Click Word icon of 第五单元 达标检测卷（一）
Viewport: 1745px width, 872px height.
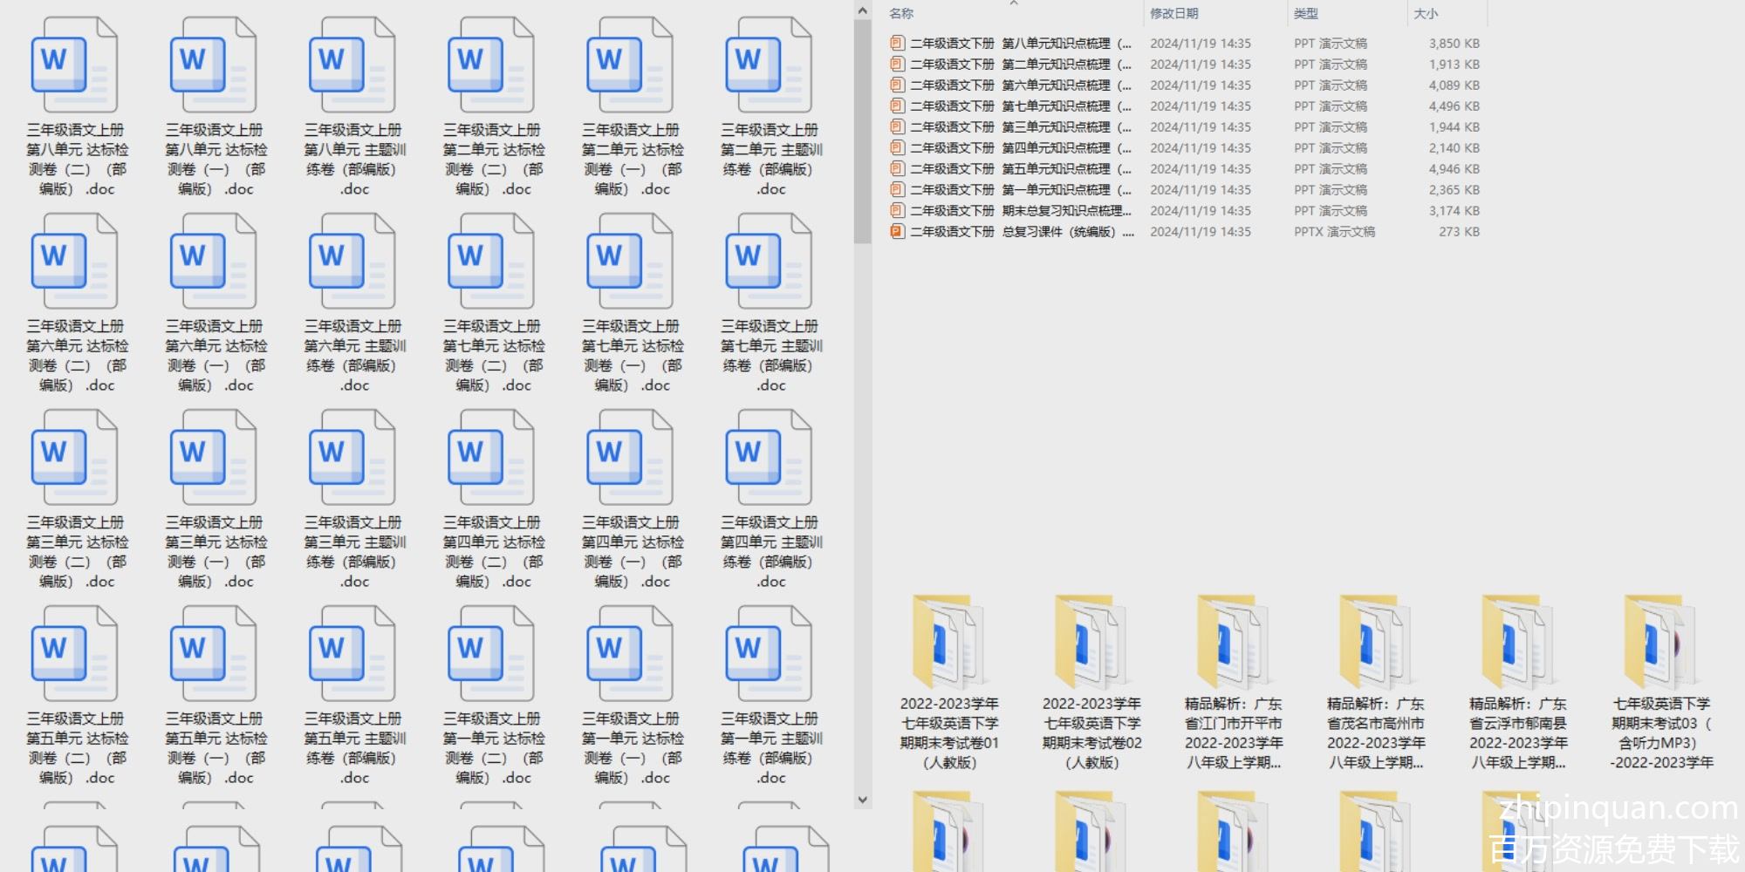213,654
